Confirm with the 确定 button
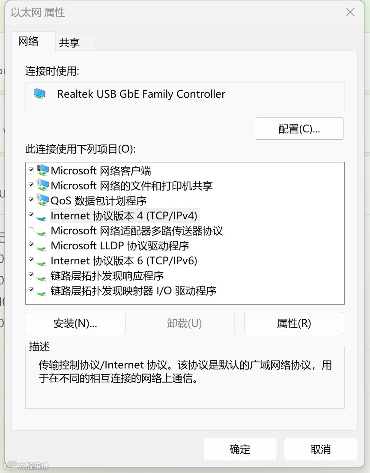 click(x=240, y=449)
